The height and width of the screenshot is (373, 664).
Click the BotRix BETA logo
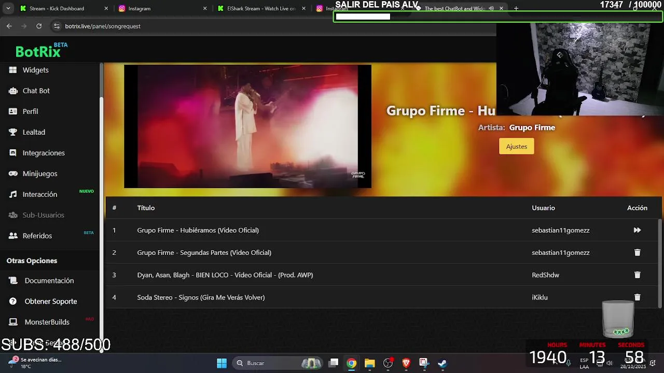(41, 50)
